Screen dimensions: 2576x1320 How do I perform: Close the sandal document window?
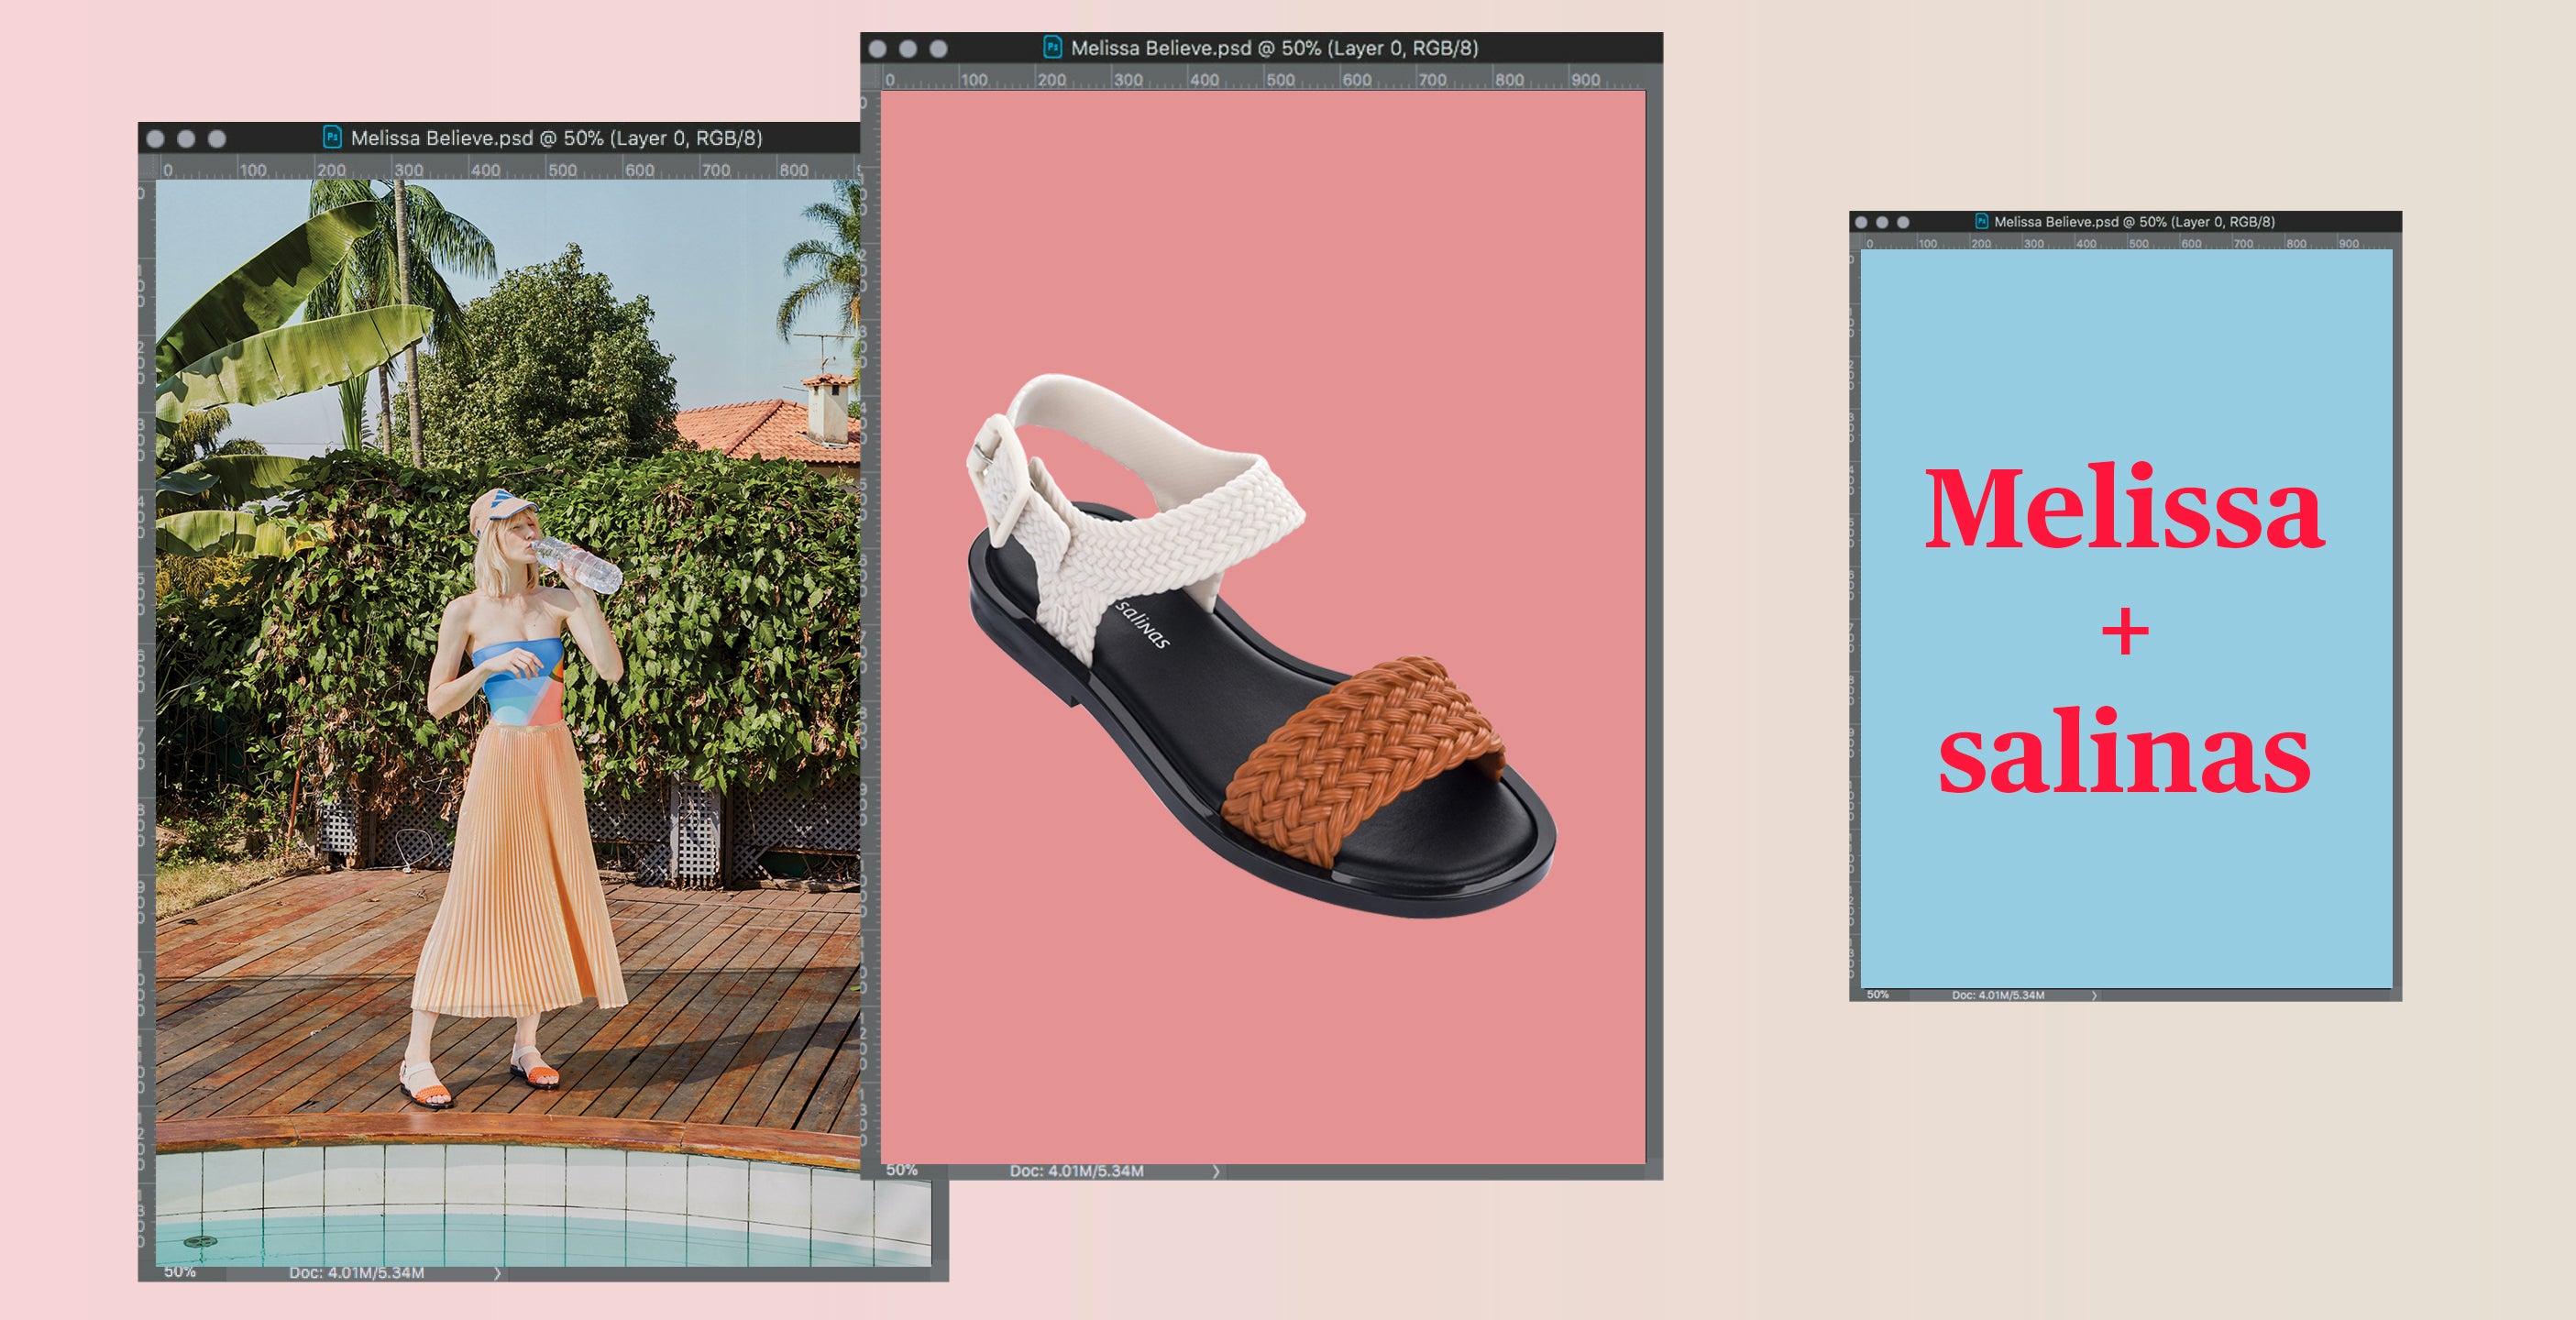coord(878,48)
